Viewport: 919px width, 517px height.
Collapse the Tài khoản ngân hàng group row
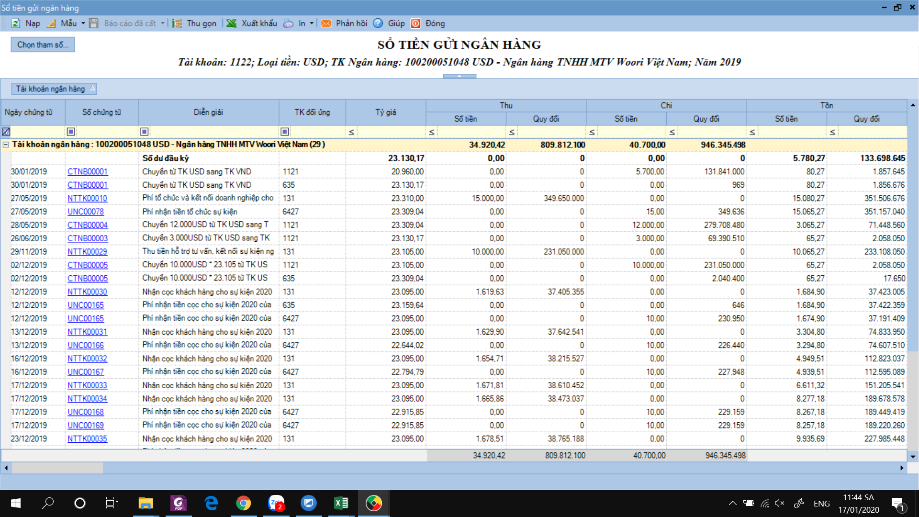6,145
